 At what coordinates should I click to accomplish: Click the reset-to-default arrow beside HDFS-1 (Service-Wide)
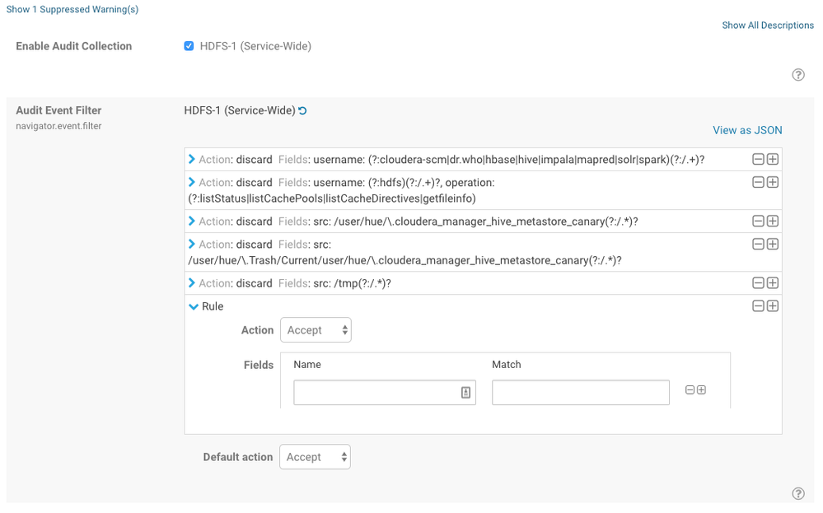tap(302, 110)
